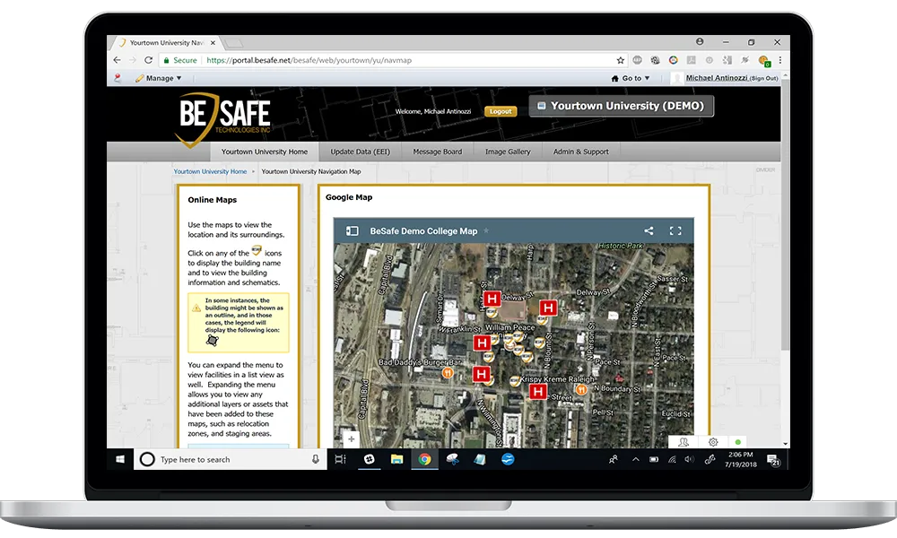Open the Image Gallery tab
The height and width of the screenshot is (538, 897).
pos(508,152)
